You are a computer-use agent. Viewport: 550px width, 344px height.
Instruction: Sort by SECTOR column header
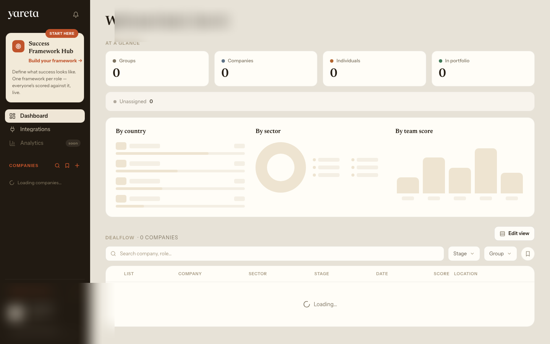pos(258,274)
